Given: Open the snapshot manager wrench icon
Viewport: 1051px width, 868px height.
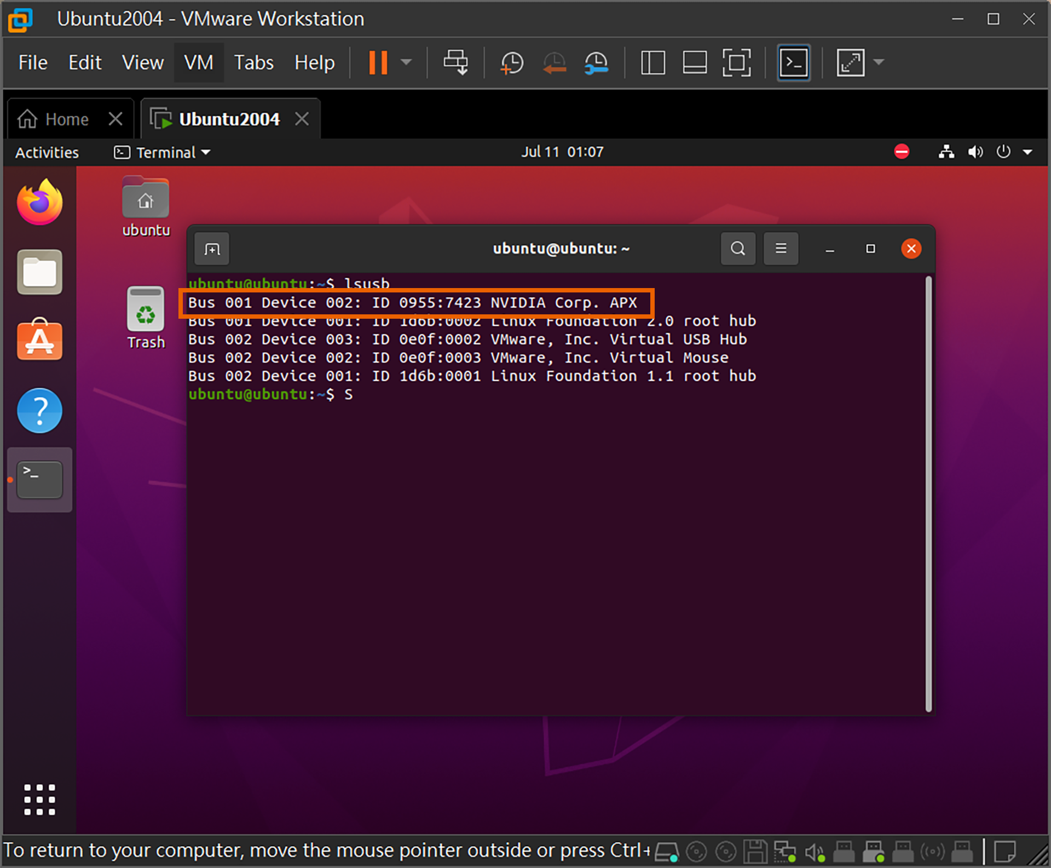Looking at the screenshot, I should click(x=596, y=62).
